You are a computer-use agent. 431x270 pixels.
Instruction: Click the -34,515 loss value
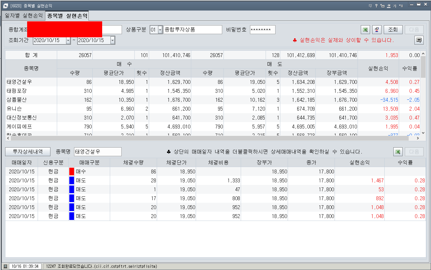389,100
